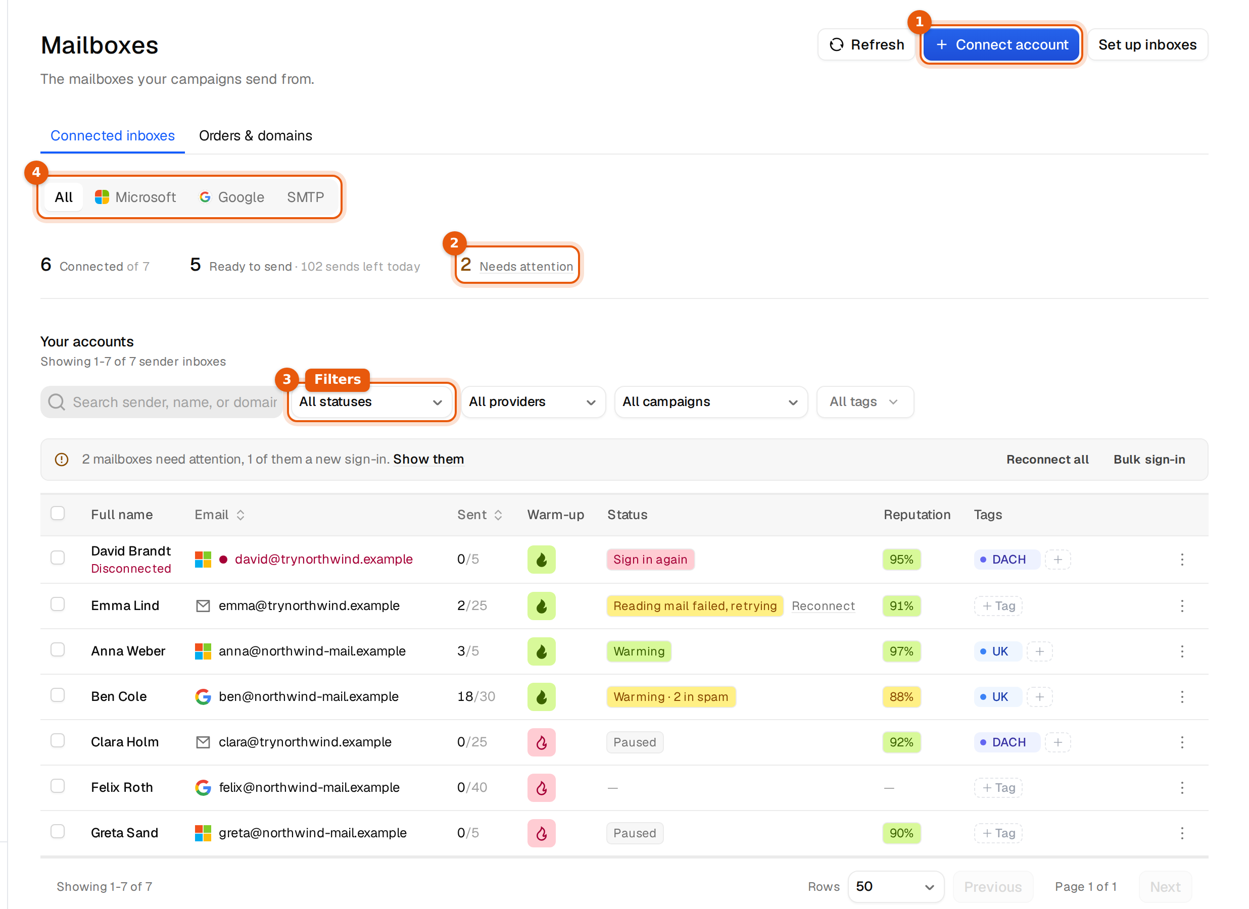Click the Needs attention counter
Image resolution: width=1249 pixels, height=909 pixels.
(x=516, y=265)
